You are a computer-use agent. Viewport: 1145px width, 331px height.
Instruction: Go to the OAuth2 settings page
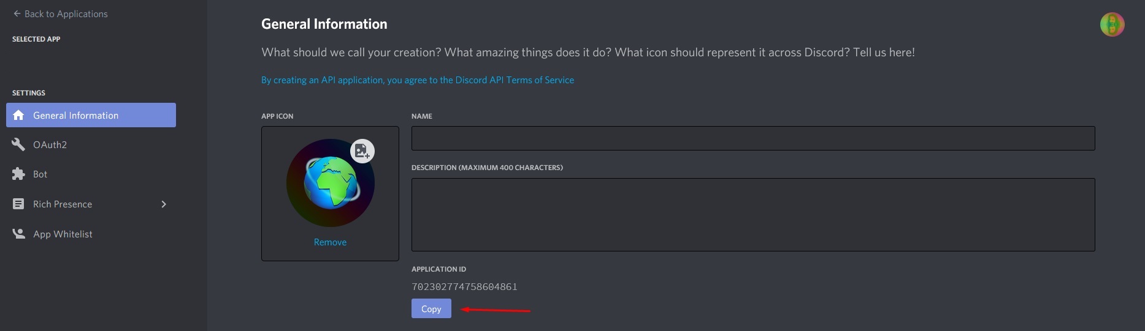[x=50, y=144]
